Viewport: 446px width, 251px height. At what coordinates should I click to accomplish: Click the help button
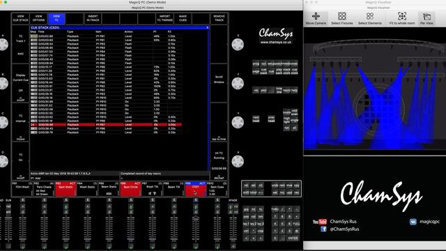click(294, 90)
